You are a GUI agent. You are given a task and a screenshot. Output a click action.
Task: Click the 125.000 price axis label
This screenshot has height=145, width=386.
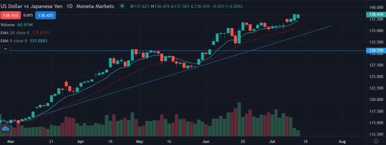[376, 77]
